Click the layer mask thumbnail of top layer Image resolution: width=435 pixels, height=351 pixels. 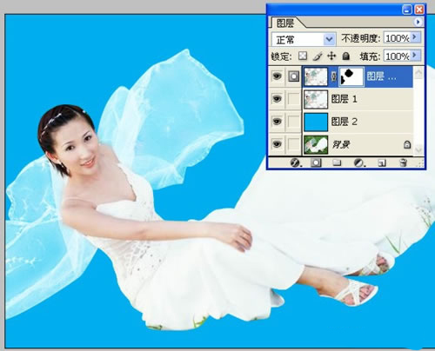(x=351, y=76)
